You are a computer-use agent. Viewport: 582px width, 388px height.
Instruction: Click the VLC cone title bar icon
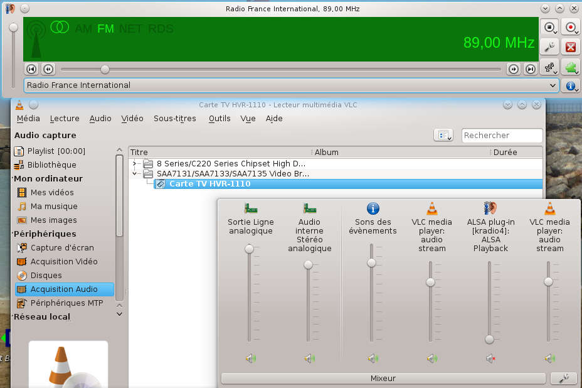pos(19,105)
